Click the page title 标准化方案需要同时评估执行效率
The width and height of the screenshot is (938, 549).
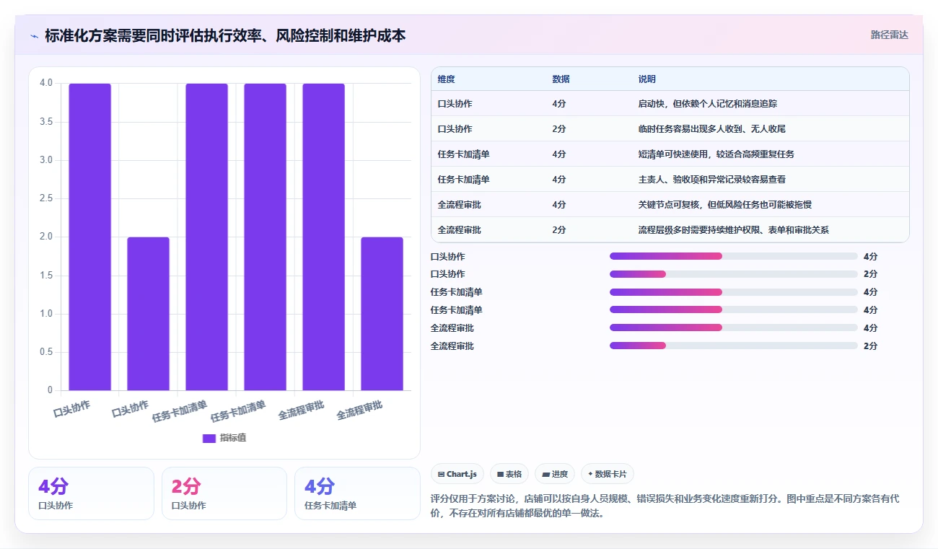point(225,35)
